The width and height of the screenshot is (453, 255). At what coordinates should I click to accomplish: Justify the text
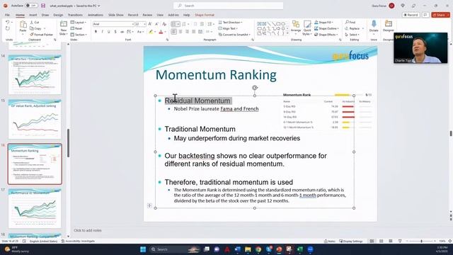point(193,32)
